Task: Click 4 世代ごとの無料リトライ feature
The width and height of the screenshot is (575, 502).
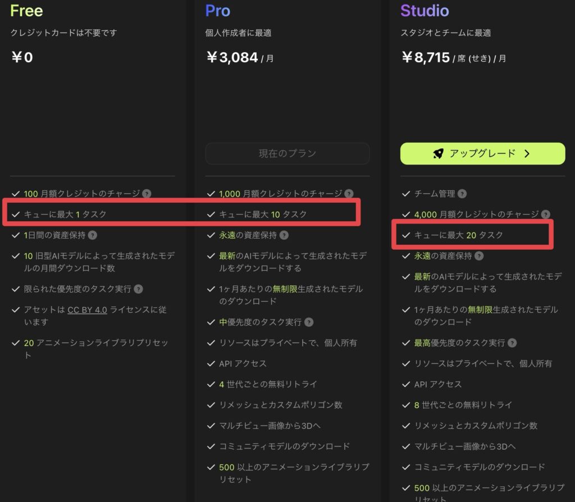Action: click(268, 384)
